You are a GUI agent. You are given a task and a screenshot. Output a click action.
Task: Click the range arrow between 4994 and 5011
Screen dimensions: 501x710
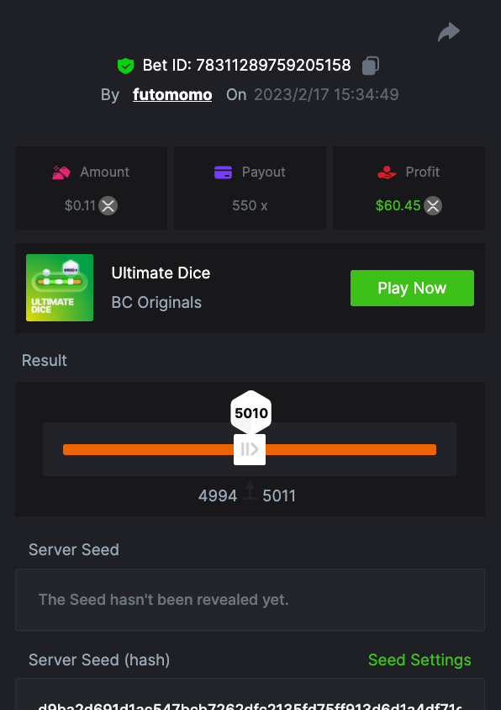(x=250, y=490)
